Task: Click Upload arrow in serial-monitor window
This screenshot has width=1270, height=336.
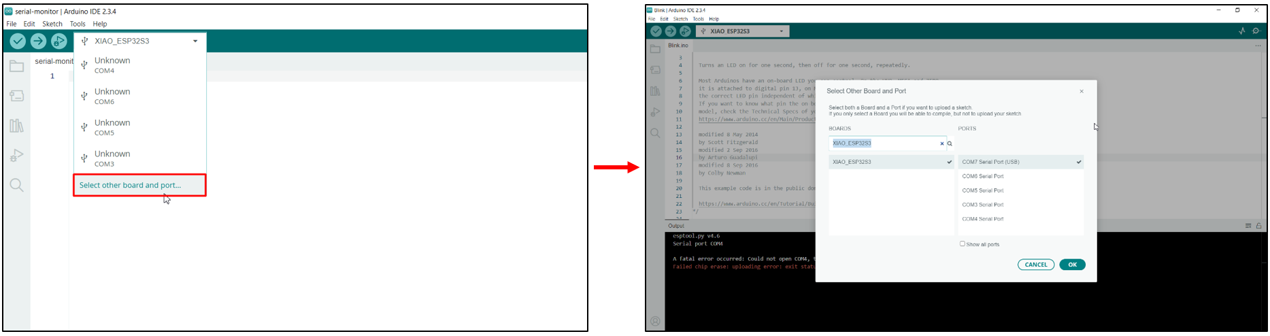Action: [39, 41]
